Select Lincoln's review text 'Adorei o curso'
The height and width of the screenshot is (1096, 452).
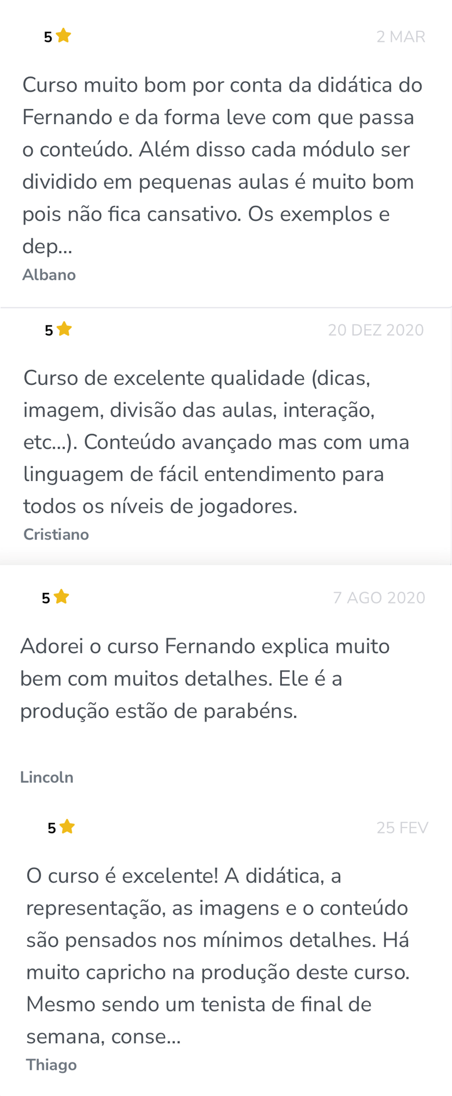click(x=205, y=678)
